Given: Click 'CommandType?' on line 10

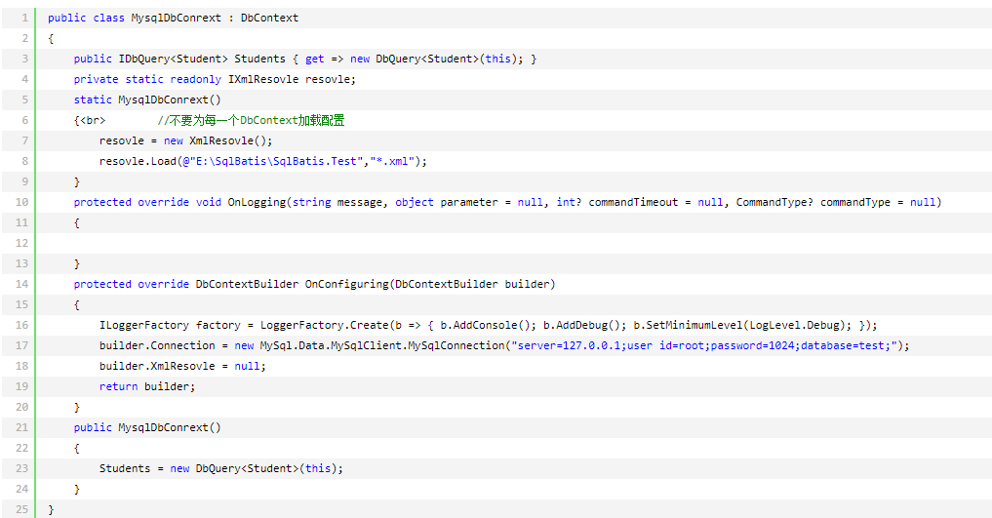Looking at the screenshot, I should click(774, 202).
